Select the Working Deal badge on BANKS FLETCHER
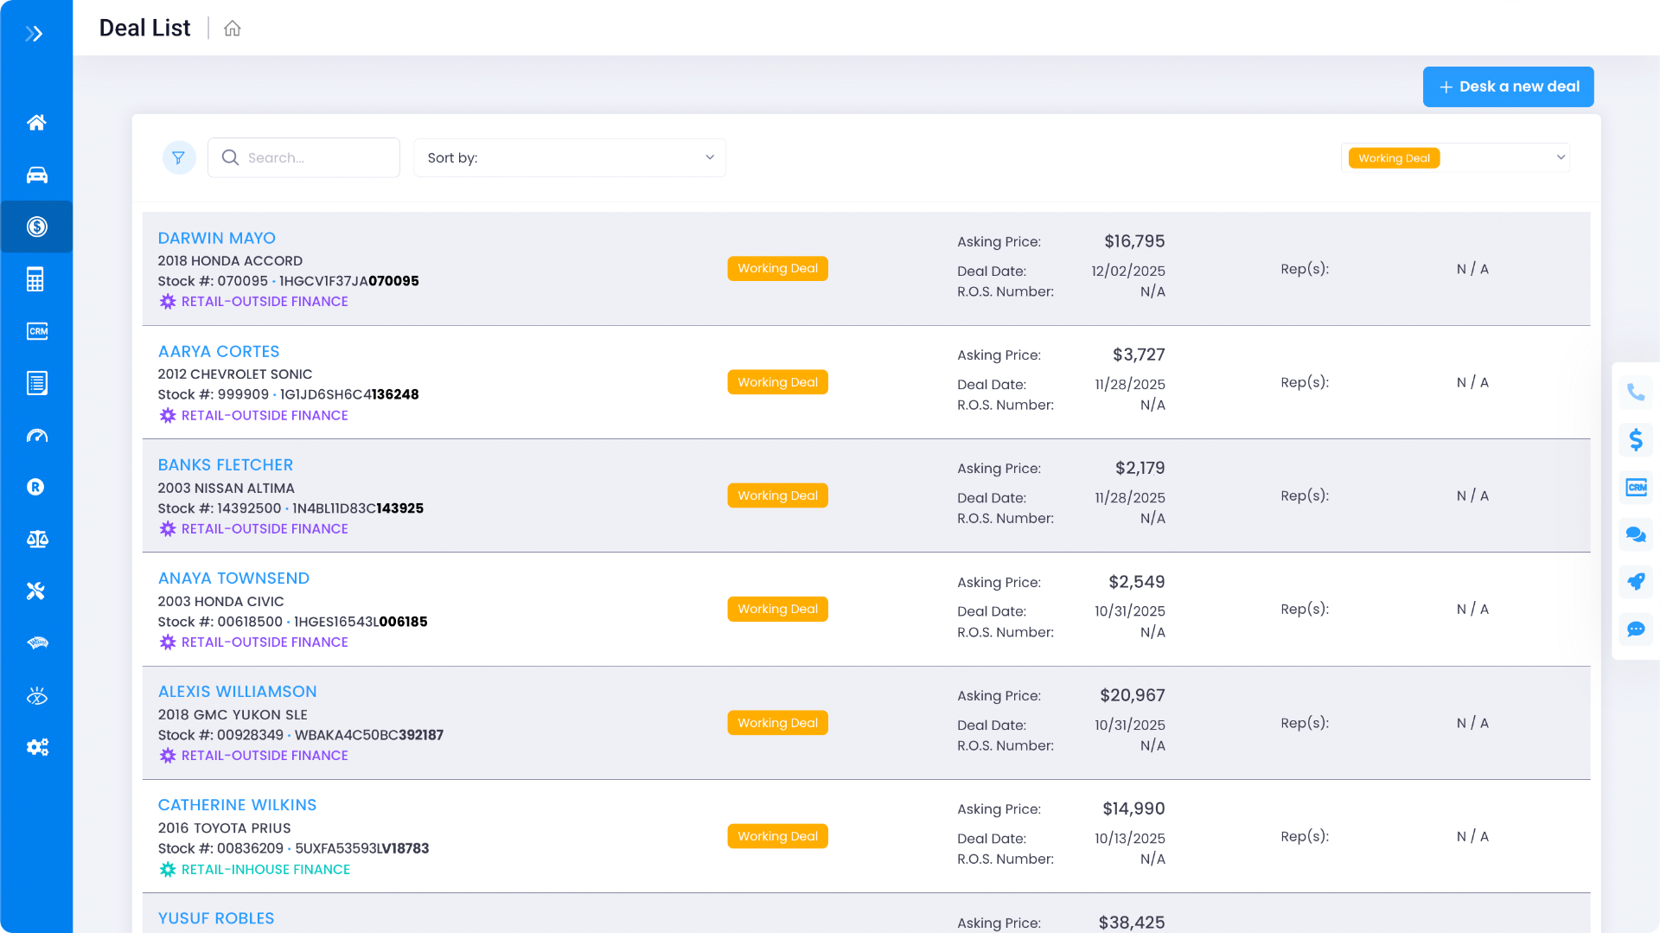 [x=776, y=495]
